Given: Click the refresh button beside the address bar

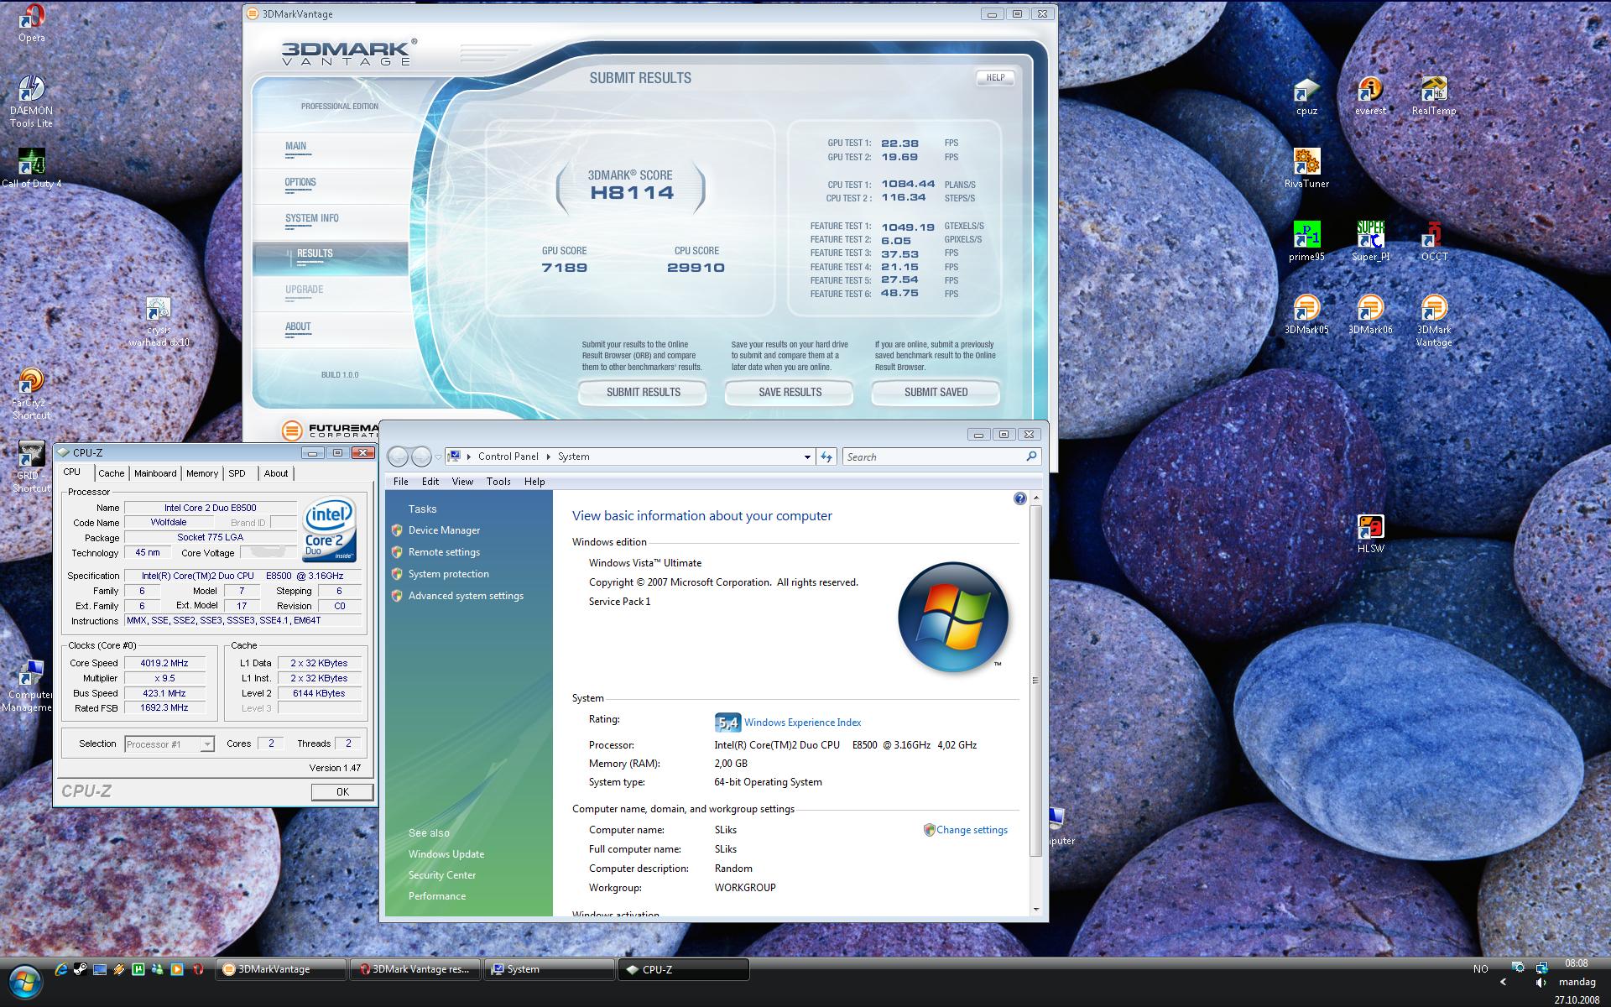Looking at the screenshot, I should (x=826, y=457).
